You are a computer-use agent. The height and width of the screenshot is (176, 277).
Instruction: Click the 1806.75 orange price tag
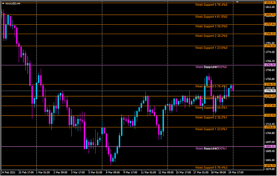270,15
